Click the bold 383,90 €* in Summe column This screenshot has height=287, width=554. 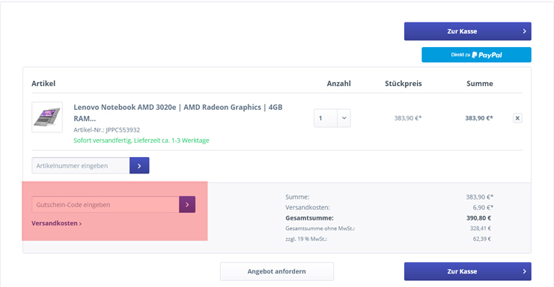click(x=479, y=118)
